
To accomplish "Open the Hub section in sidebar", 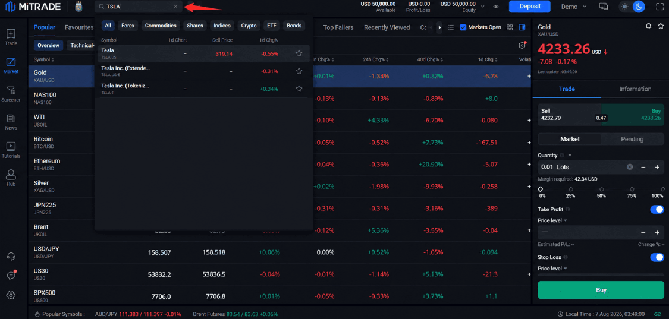I will click(11, 178).
